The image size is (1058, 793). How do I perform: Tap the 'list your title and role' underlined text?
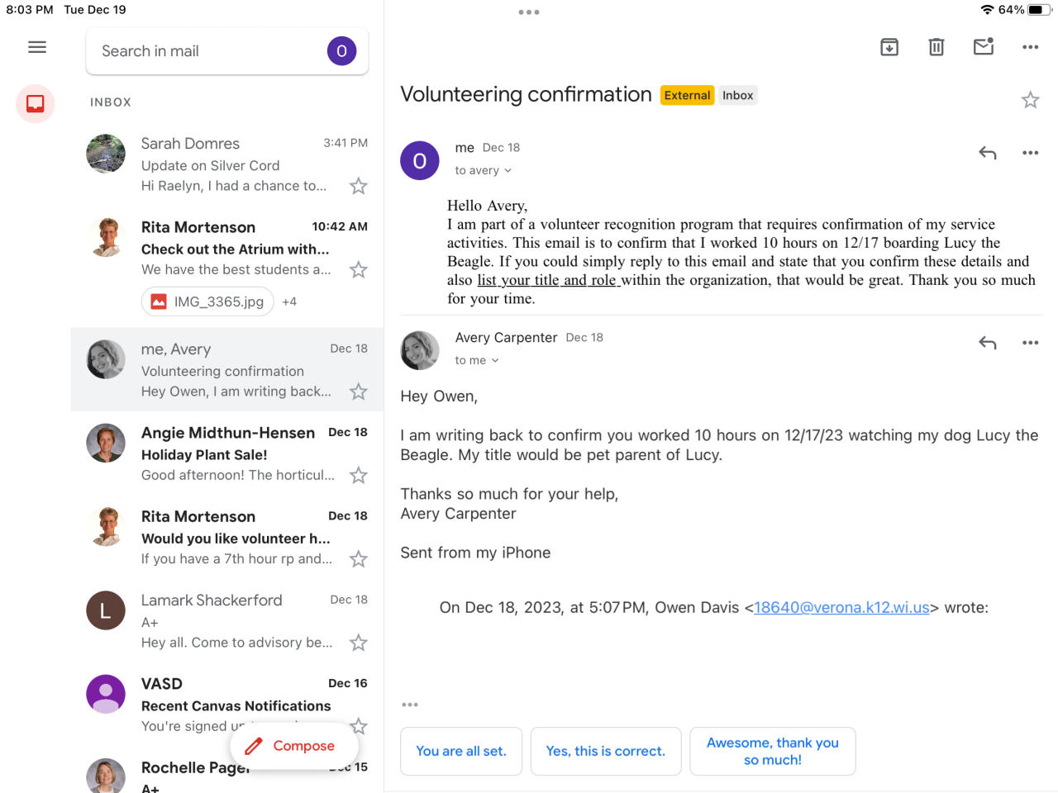(x=546, y=280)
